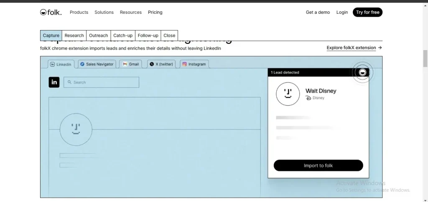Click the Sales Navigator compass icon

pos(82,64)
